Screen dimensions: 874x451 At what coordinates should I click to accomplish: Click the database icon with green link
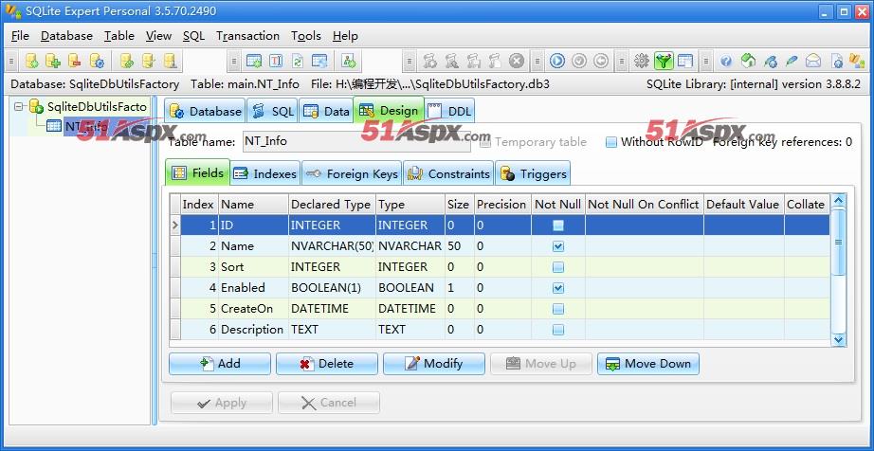[x=127, y=61]
